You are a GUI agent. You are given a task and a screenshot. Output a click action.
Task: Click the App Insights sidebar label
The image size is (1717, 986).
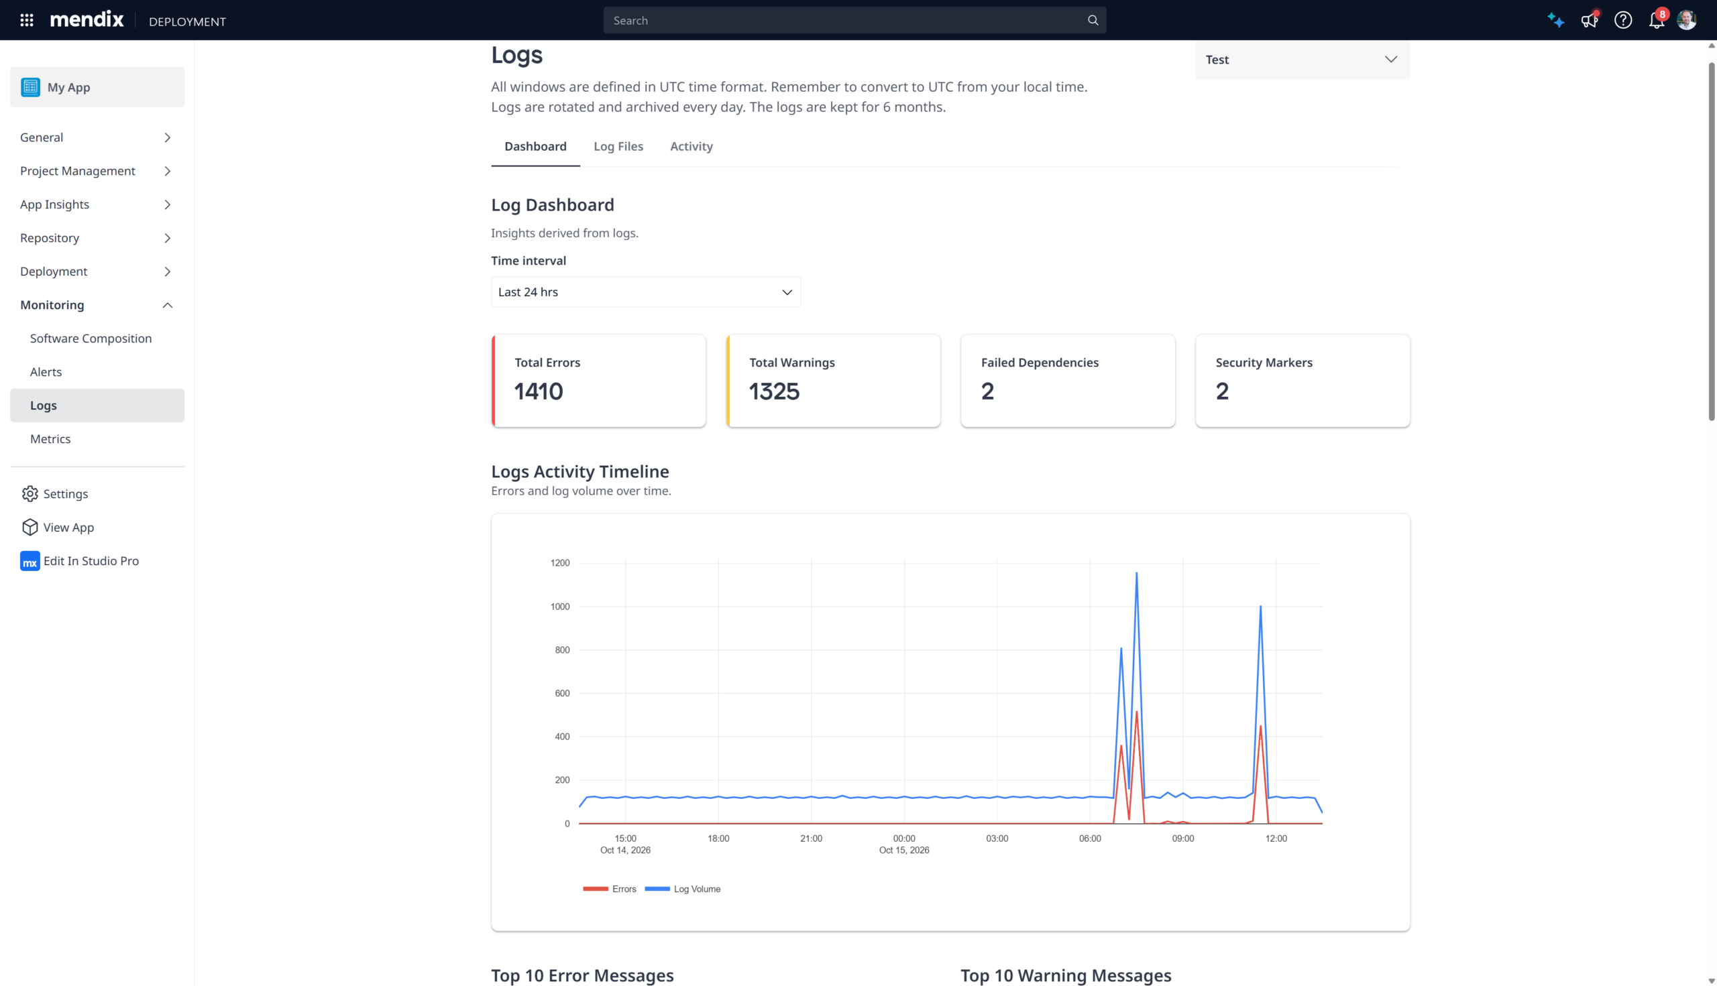pyautogui.click(x=54, y=204)
